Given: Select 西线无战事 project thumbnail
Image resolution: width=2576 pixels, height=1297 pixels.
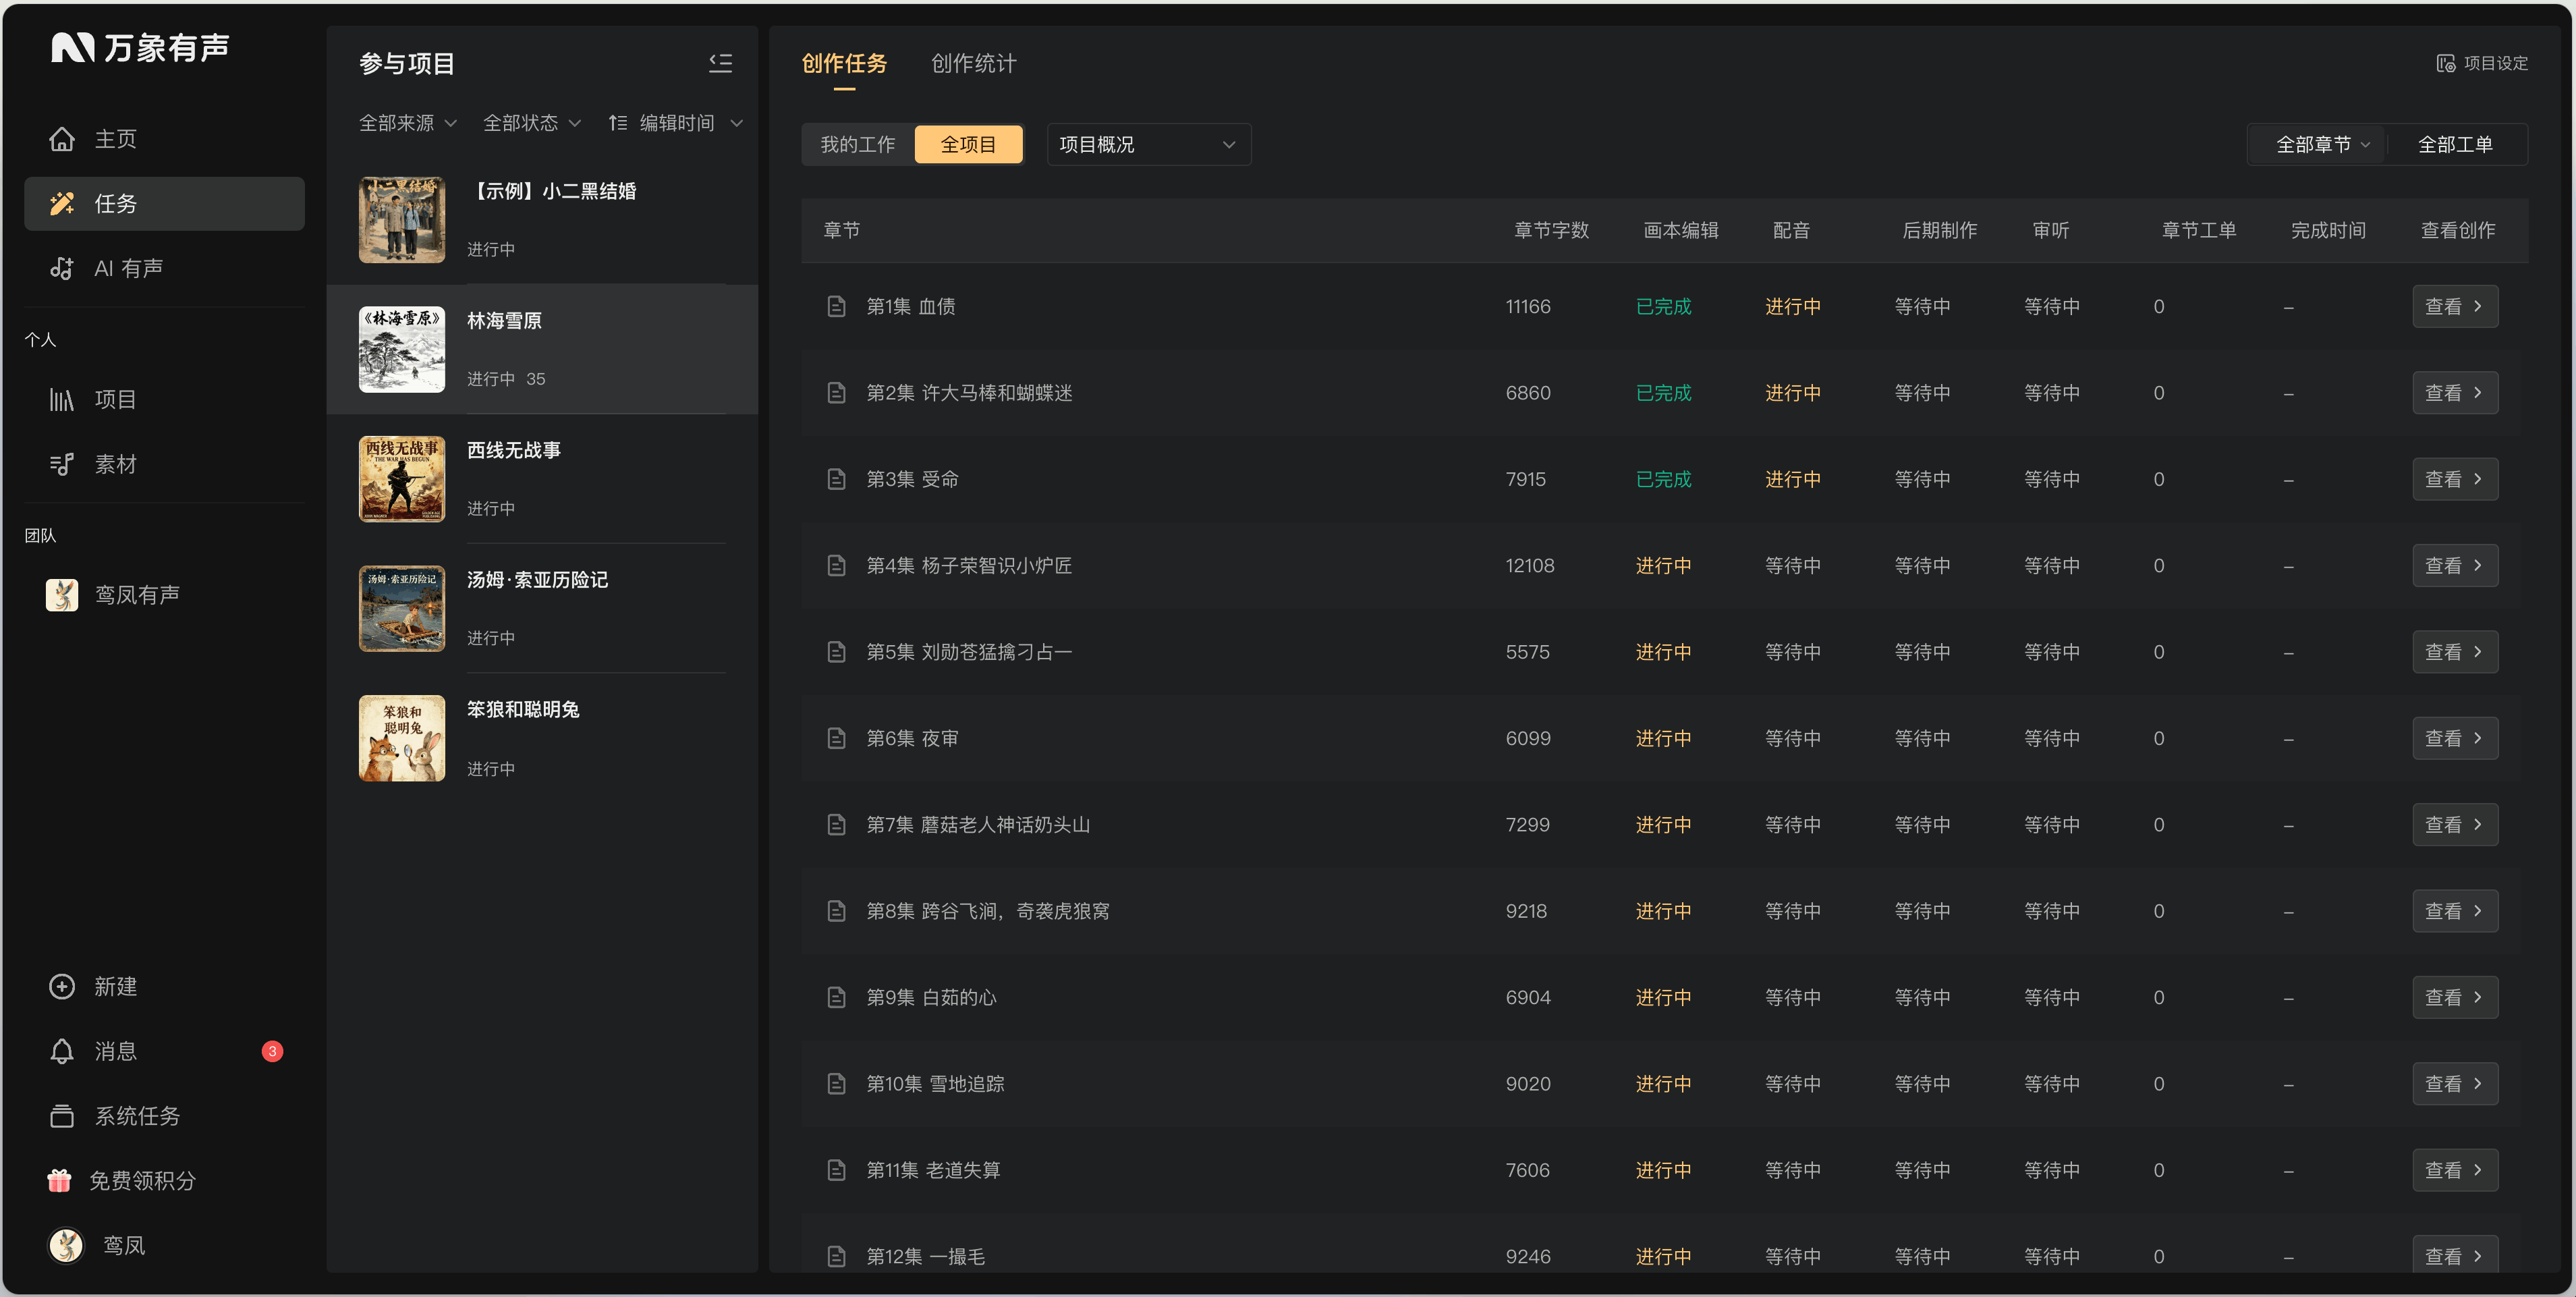Looking at the screenshot, I should pos(401,478).
